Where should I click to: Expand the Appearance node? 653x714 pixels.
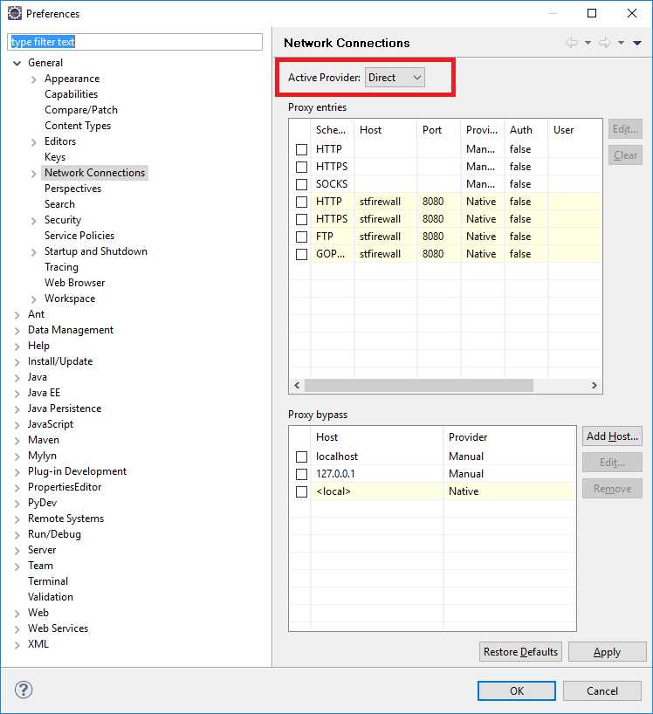tap(34, 79)
